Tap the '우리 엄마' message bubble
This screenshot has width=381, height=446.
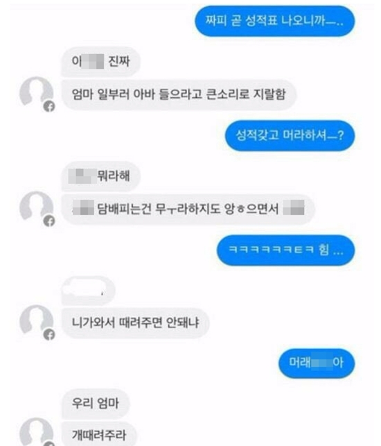point(96,404)
